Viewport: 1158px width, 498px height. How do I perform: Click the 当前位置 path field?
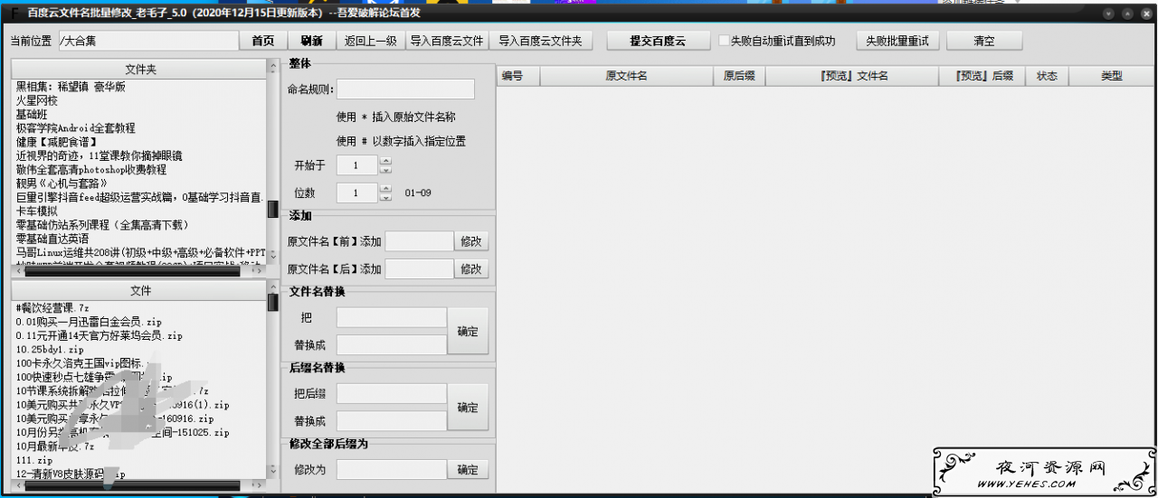click(147, 42)
